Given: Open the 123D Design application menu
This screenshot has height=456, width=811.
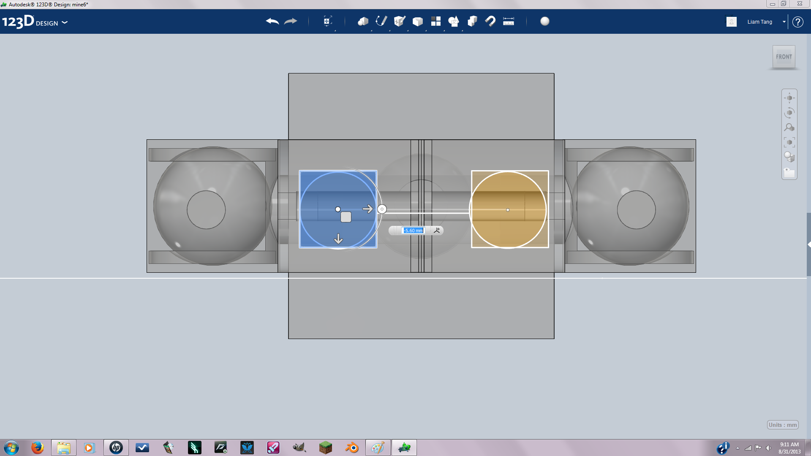Looking at the screenshot, I should point(35,22).
